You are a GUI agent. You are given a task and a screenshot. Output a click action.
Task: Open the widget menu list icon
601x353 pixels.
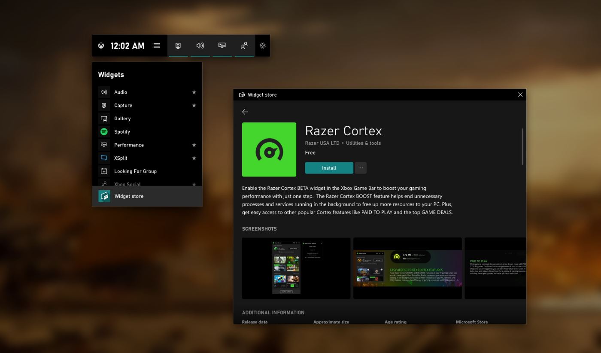tap(157, 46)
